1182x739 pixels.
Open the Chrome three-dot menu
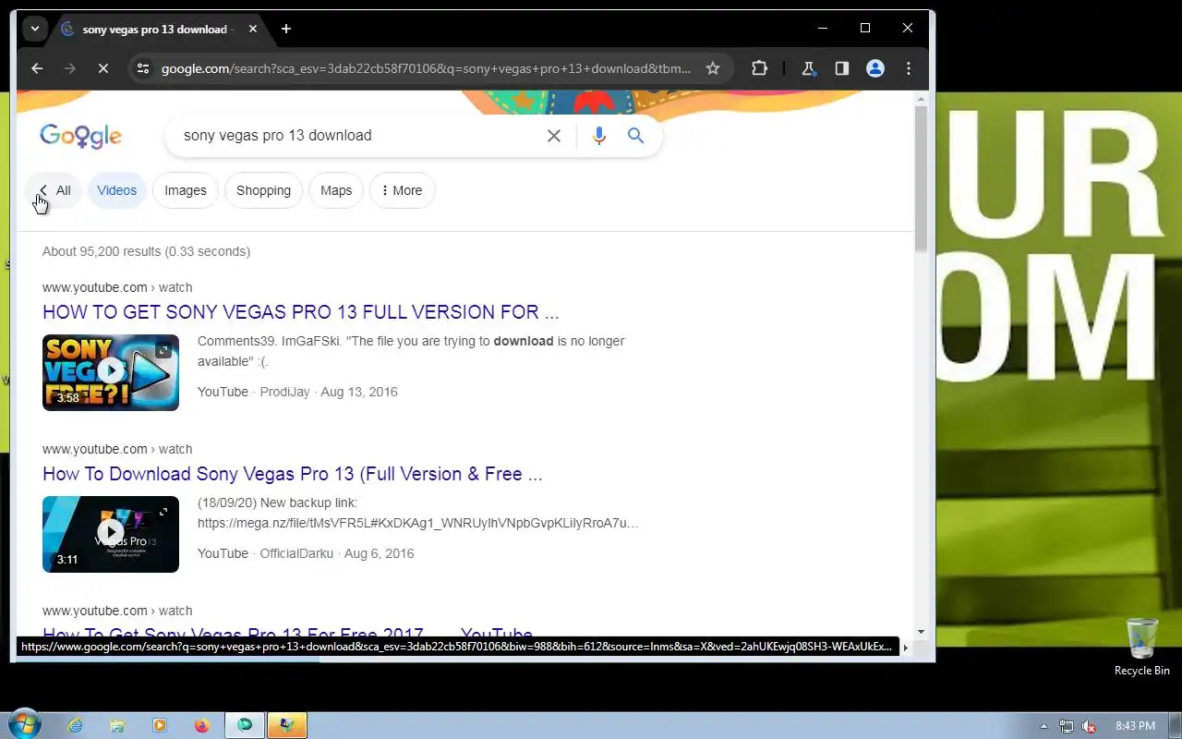909,68
